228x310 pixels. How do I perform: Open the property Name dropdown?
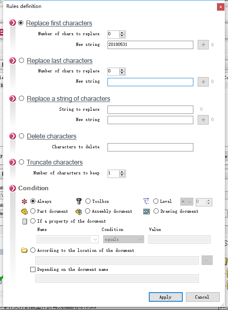[68, 240]
